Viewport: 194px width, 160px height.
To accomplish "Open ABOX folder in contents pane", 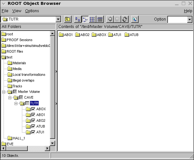I will tap(99, 35).
